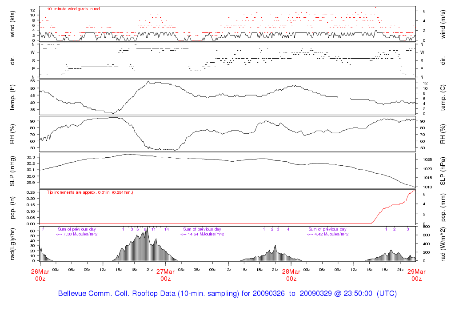Click the 'pcp. (in)' axis label

(12, 207)
